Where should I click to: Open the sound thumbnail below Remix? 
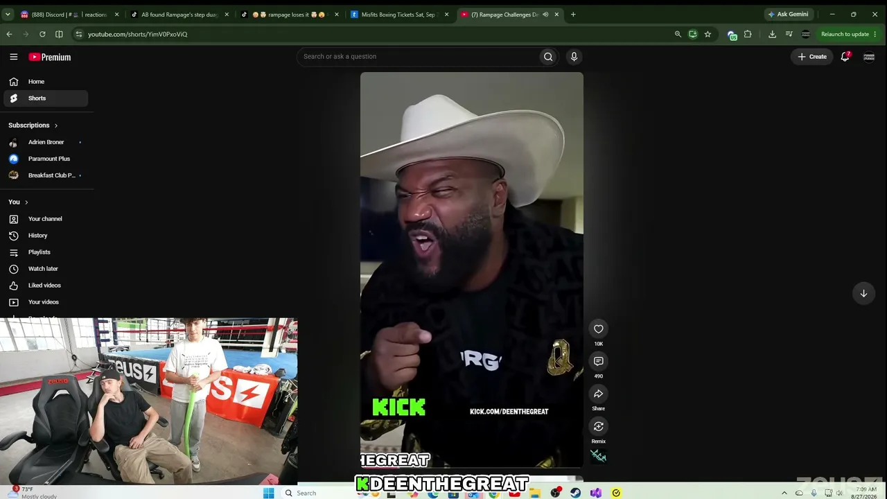tap(598, 456)
